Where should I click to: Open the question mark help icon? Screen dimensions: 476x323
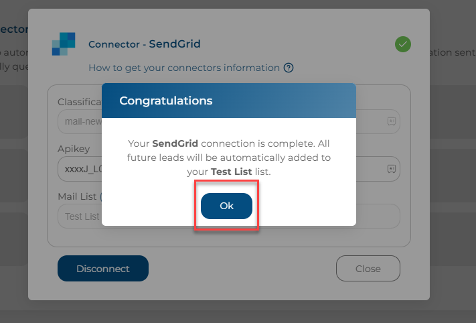coord(289,68)
